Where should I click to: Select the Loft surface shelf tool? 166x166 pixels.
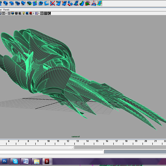[5, 3]
